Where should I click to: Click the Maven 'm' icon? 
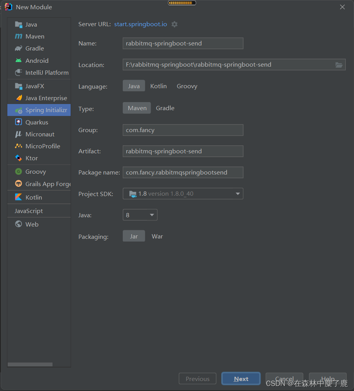click(x=19, y=37)
